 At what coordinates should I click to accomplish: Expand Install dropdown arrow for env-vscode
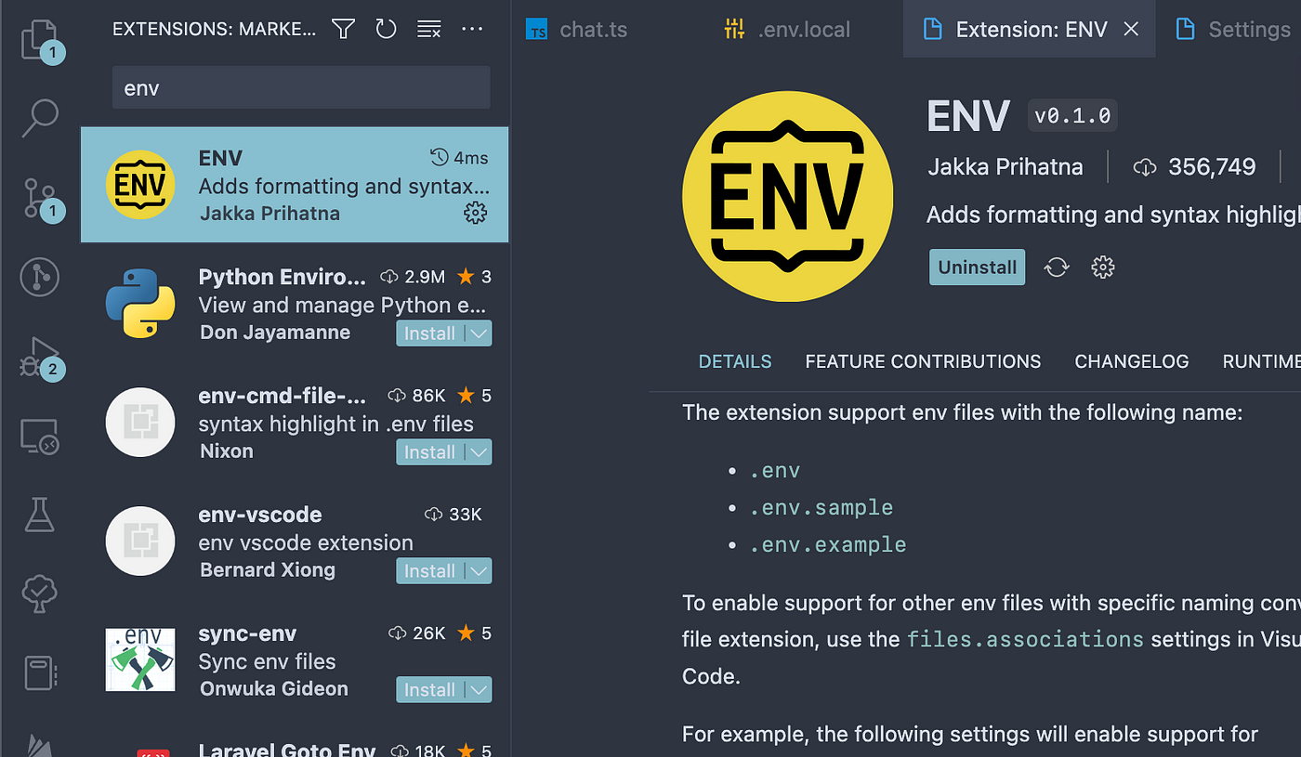(479, 571)
